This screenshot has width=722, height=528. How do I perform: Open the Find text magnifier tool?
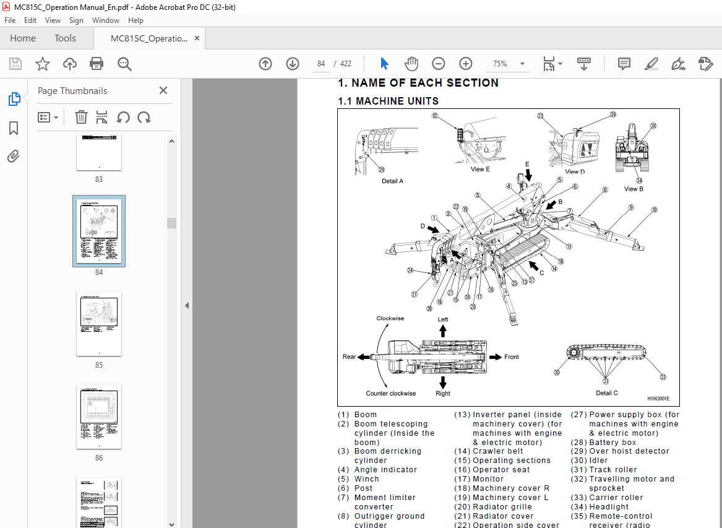click(124, 64)
